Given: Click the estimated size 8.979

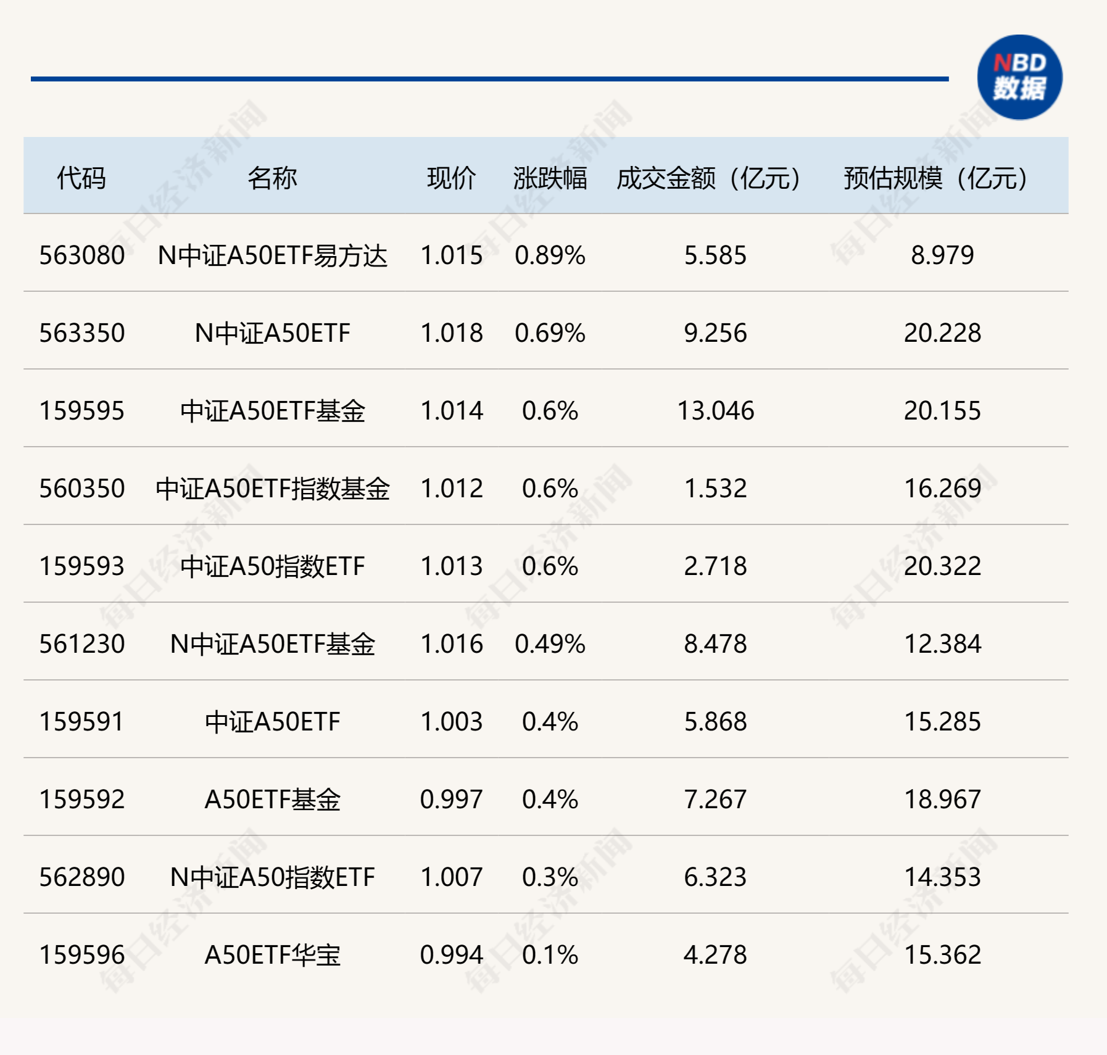Looking at the screenshot, I should pos(942,255).
